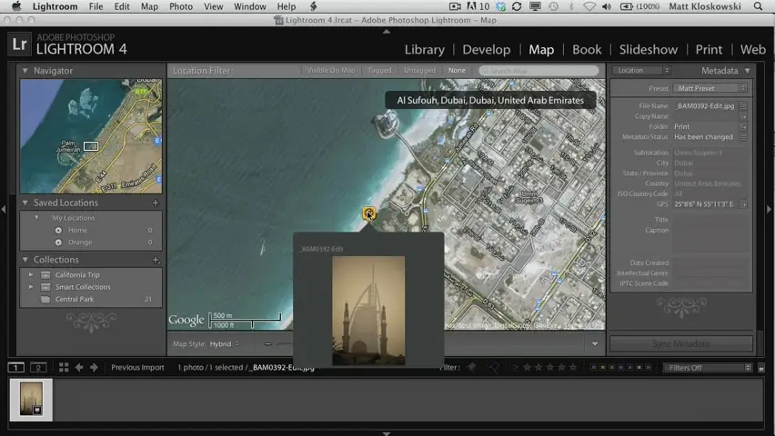
Task: Click the File Name action icon
Action: (743, 105)
